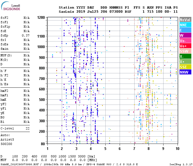193x166 pixels.
Task: Click the h`Es parameter label
Action: [x=4, y=84]
